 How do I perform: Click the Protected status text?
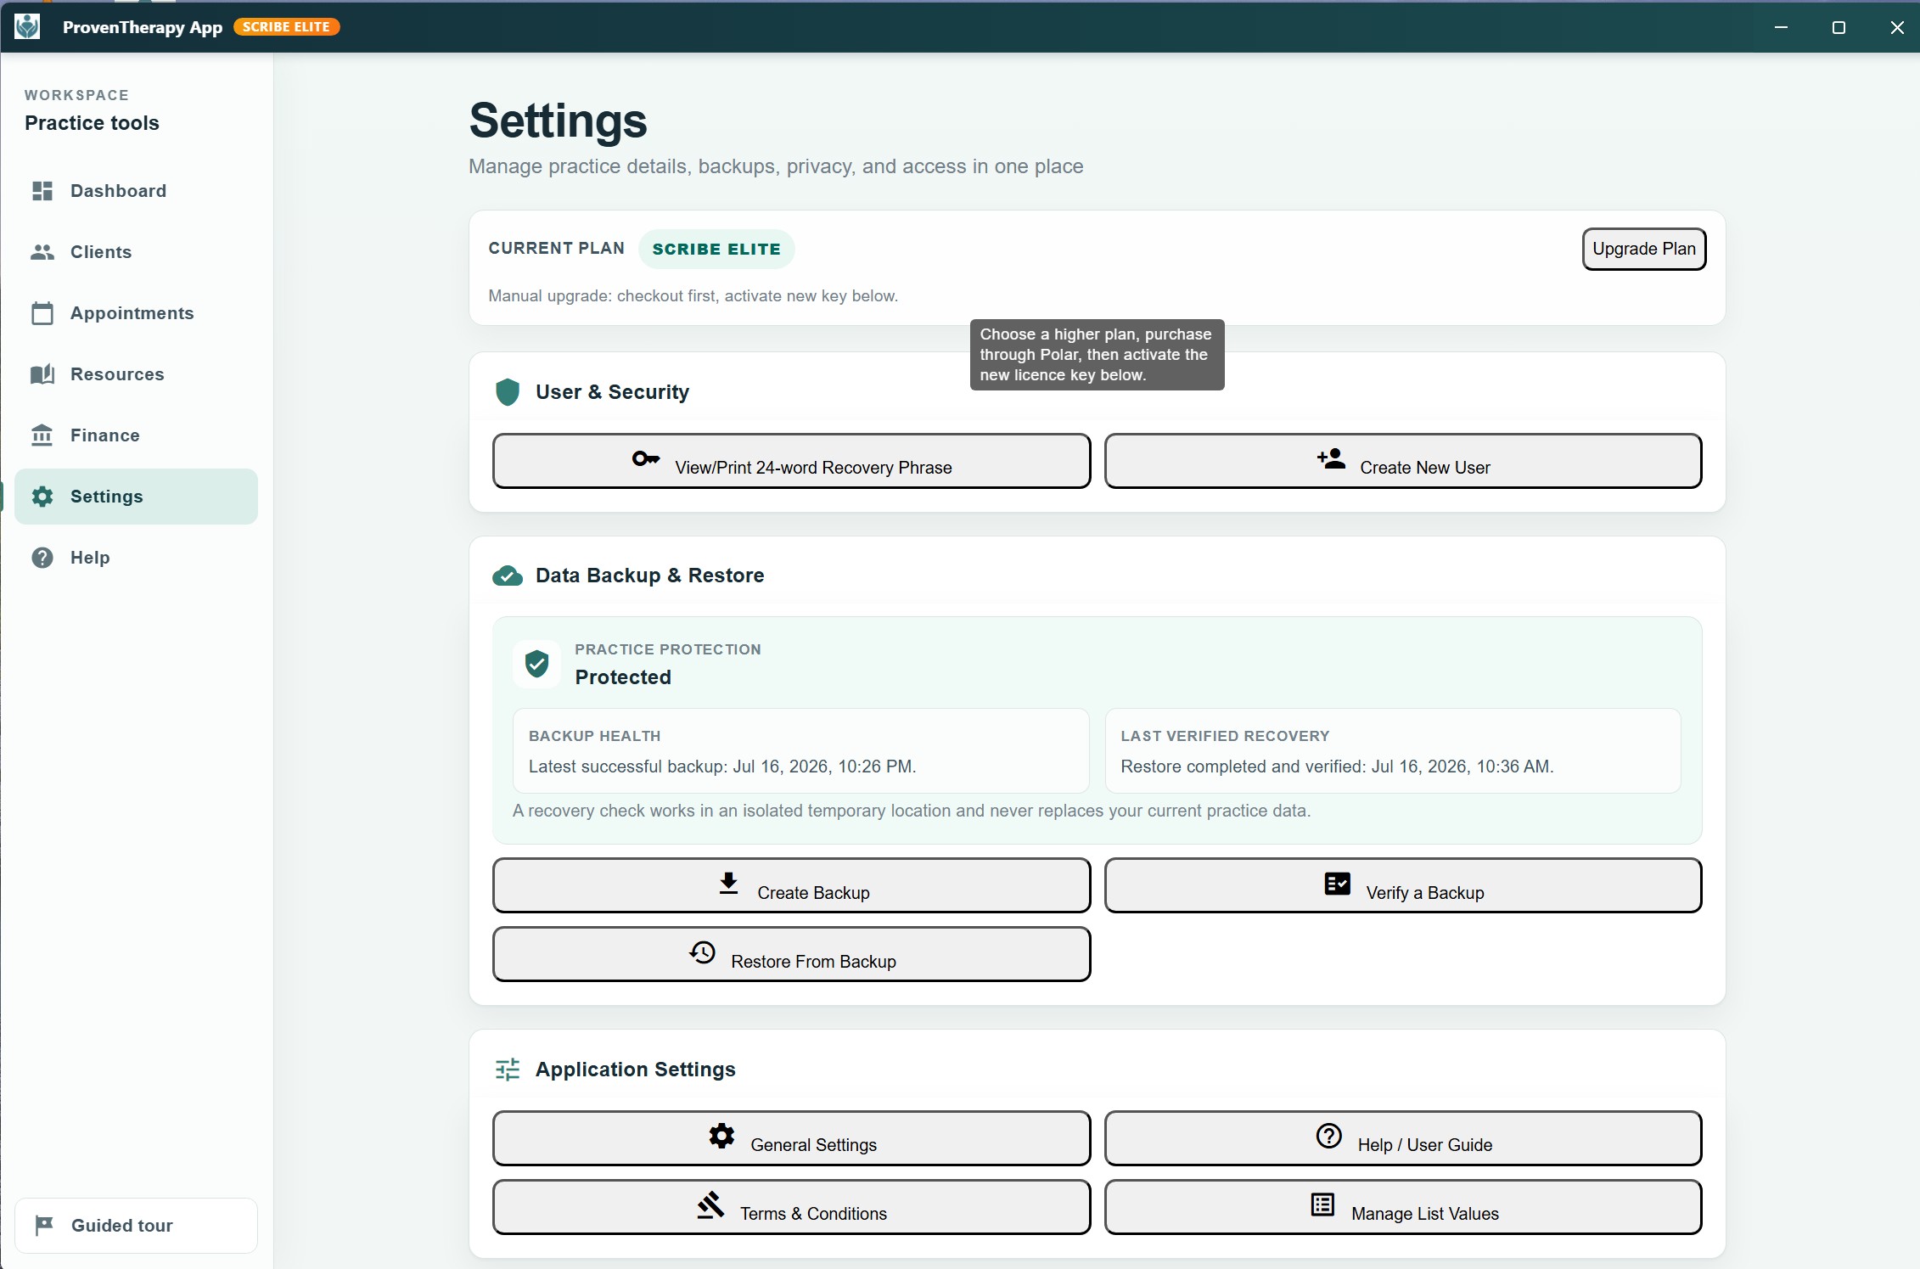623,677
